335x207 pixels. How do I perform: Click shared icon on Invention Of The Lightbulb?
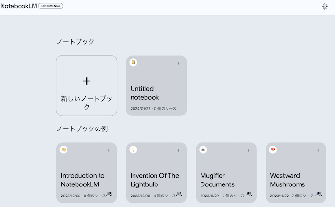[x=179, y=194]
